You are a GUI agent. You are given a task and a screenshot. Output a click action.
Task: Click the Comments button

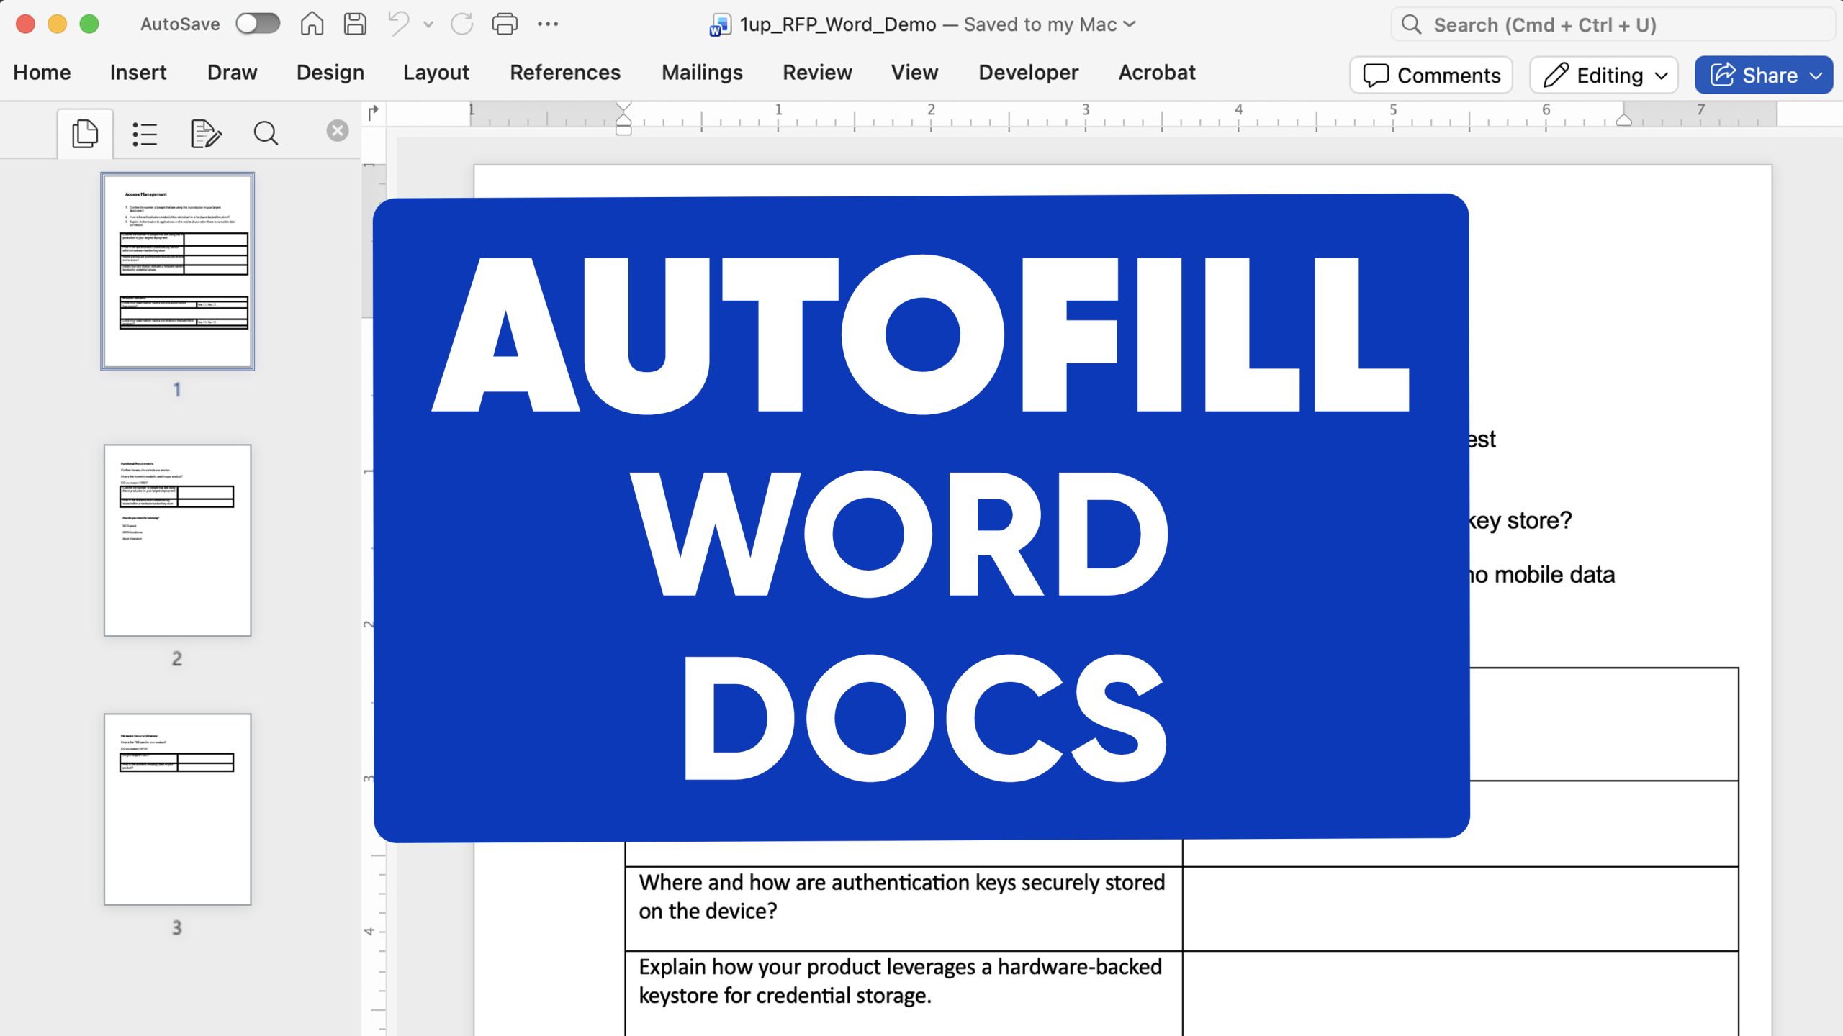point(1430,74)
